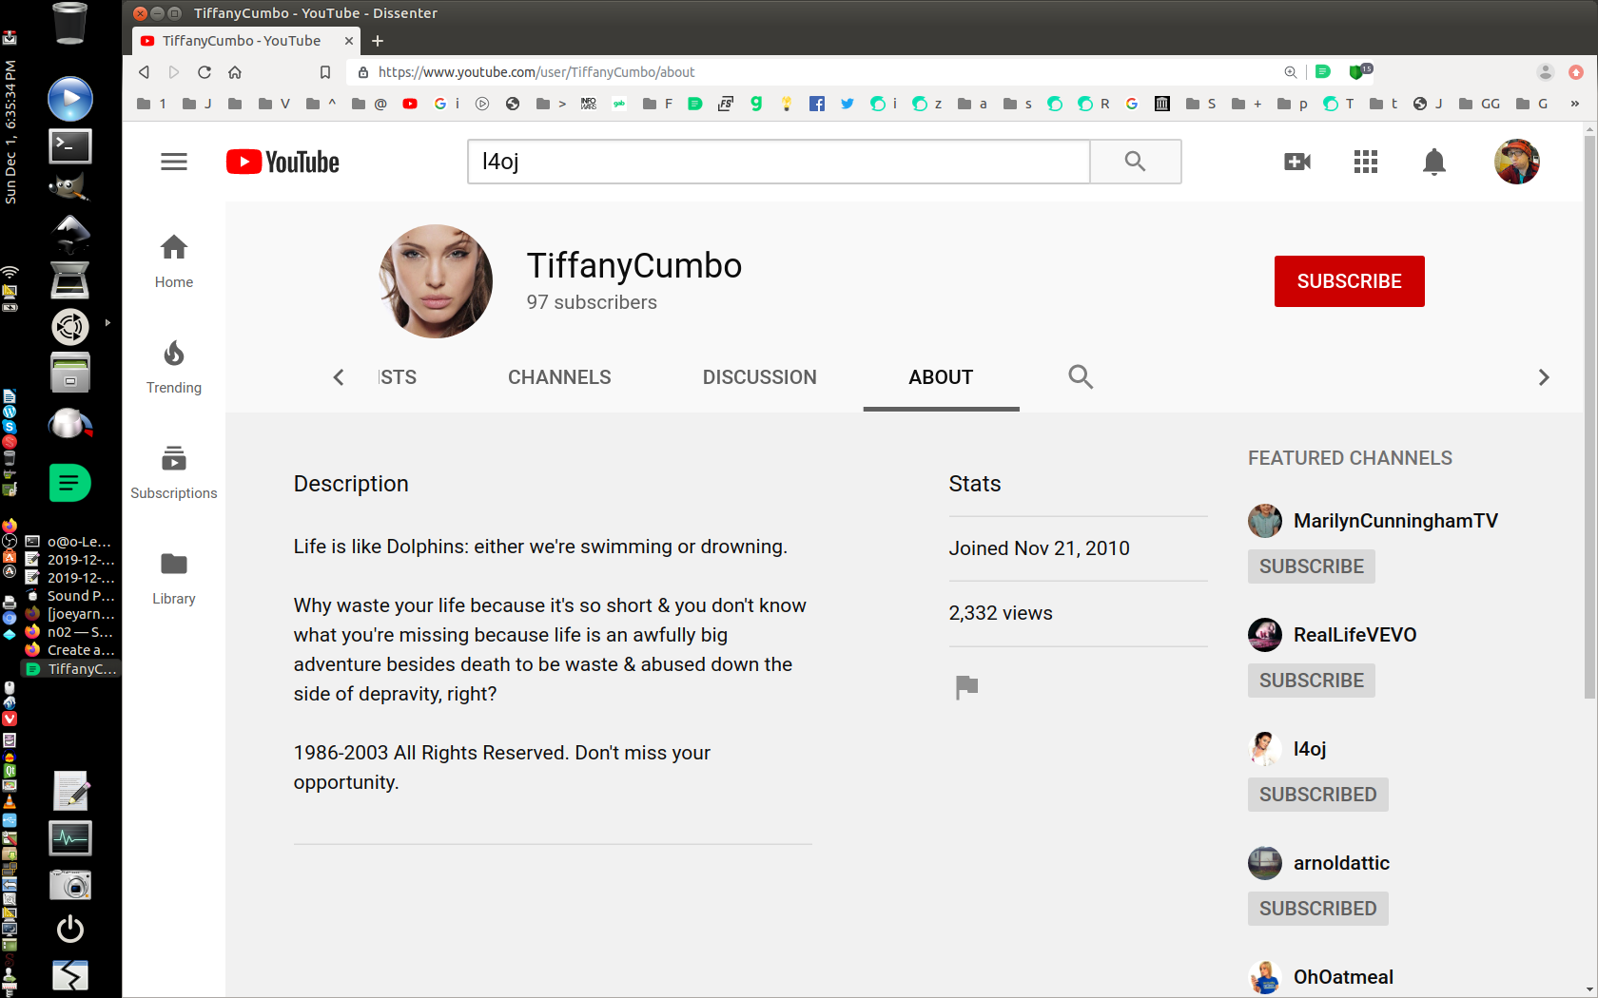Open RealLifeVEVO channel link
This screenshot has height=998, width=1598.
1354,635
